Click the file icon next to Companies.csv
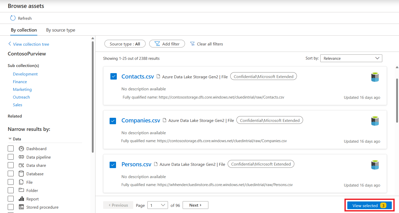 [165, 120]
